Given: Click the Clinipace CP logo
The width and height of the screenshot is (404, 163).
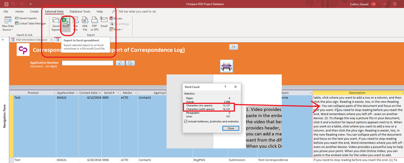Looking at the screenshot, I should 22,50.
